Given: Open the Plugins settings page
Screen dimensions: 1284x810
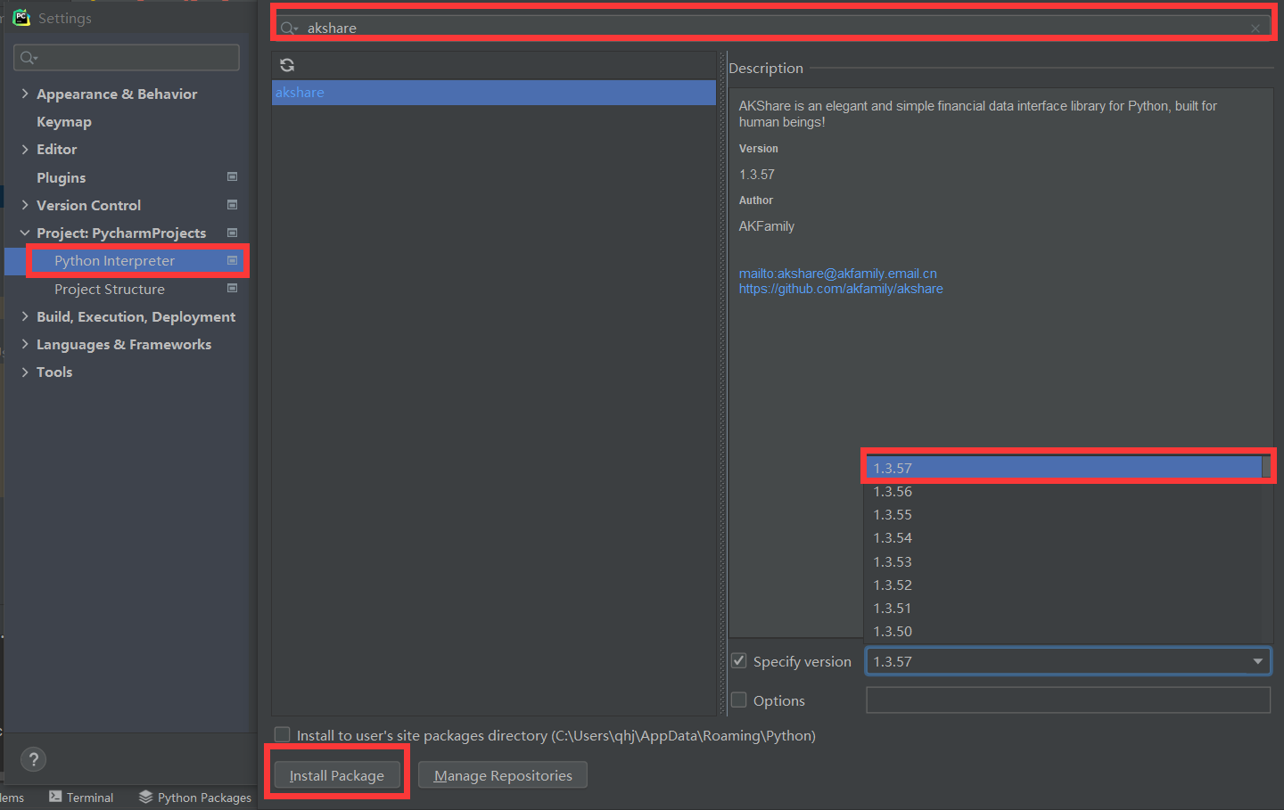Looking at the screenshot, I should [62, 177].
